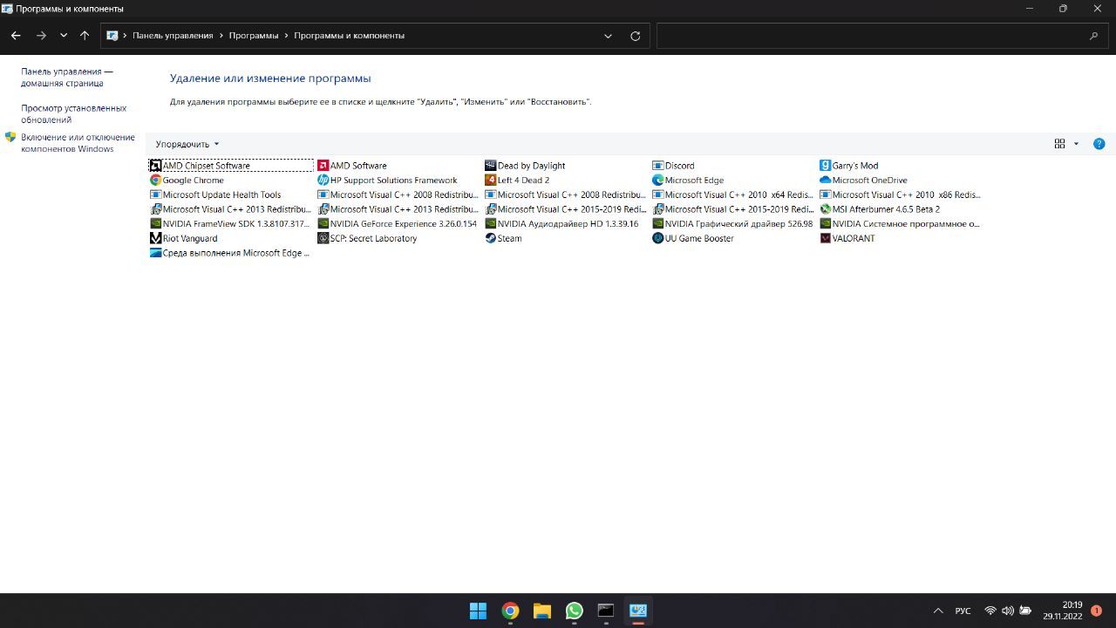1116x628 pixels.
Task: Open the terminal taskbar icon
Action: (x=606, y=611)
